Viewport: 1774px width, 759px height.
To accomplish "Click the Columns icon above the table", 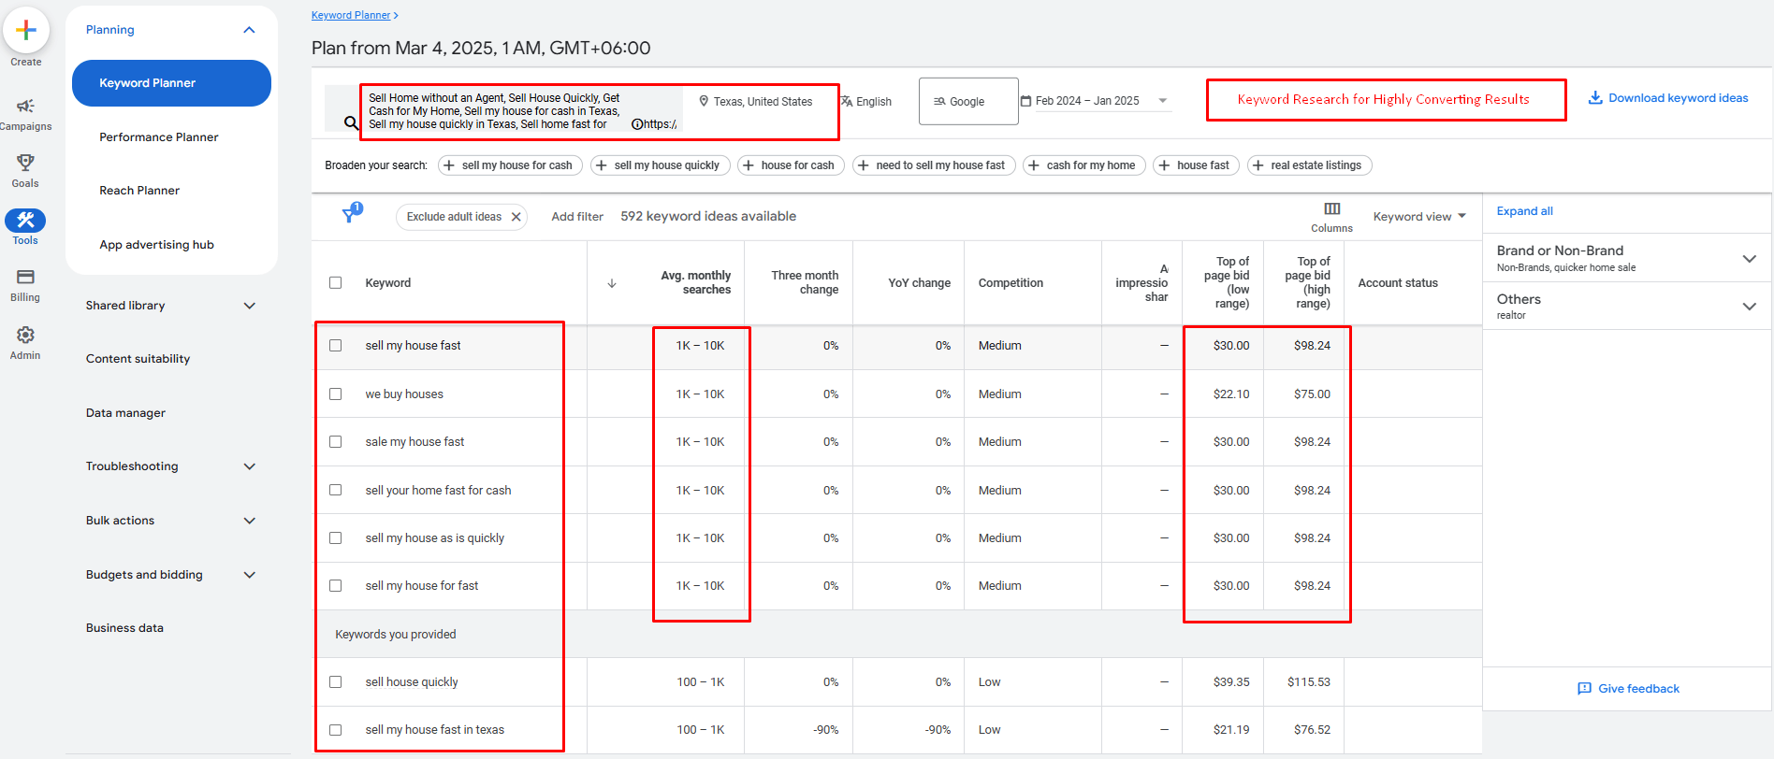I will tap(1331, 209).
